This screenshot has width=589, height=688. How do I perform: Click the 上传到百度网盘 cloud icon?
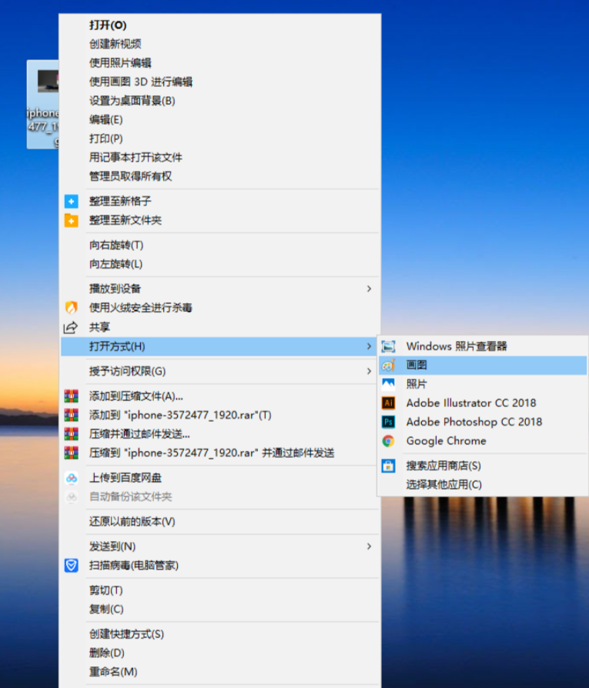pyautogui.click(x=71, y=478)
